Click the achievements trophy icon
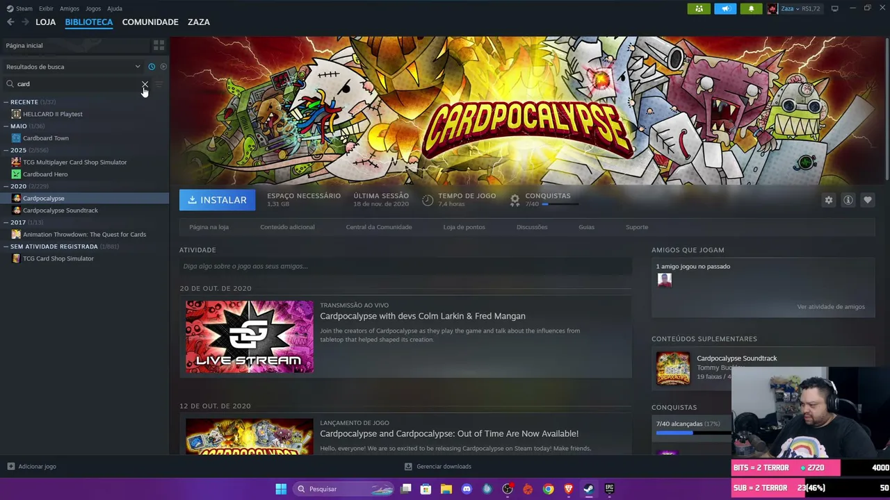890x500 pixels. (x=515, y=200)
